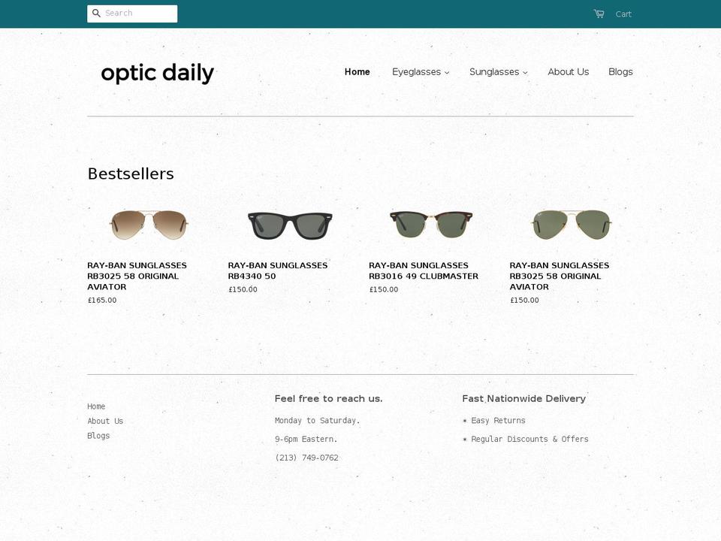Viewport: 721px width, 541px height.
Task: Click the Bestsellers heading
Action: tap(131, 174)
